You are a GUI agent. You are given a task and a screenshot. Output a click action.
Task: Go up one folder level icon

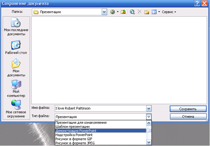click(123, 12)
